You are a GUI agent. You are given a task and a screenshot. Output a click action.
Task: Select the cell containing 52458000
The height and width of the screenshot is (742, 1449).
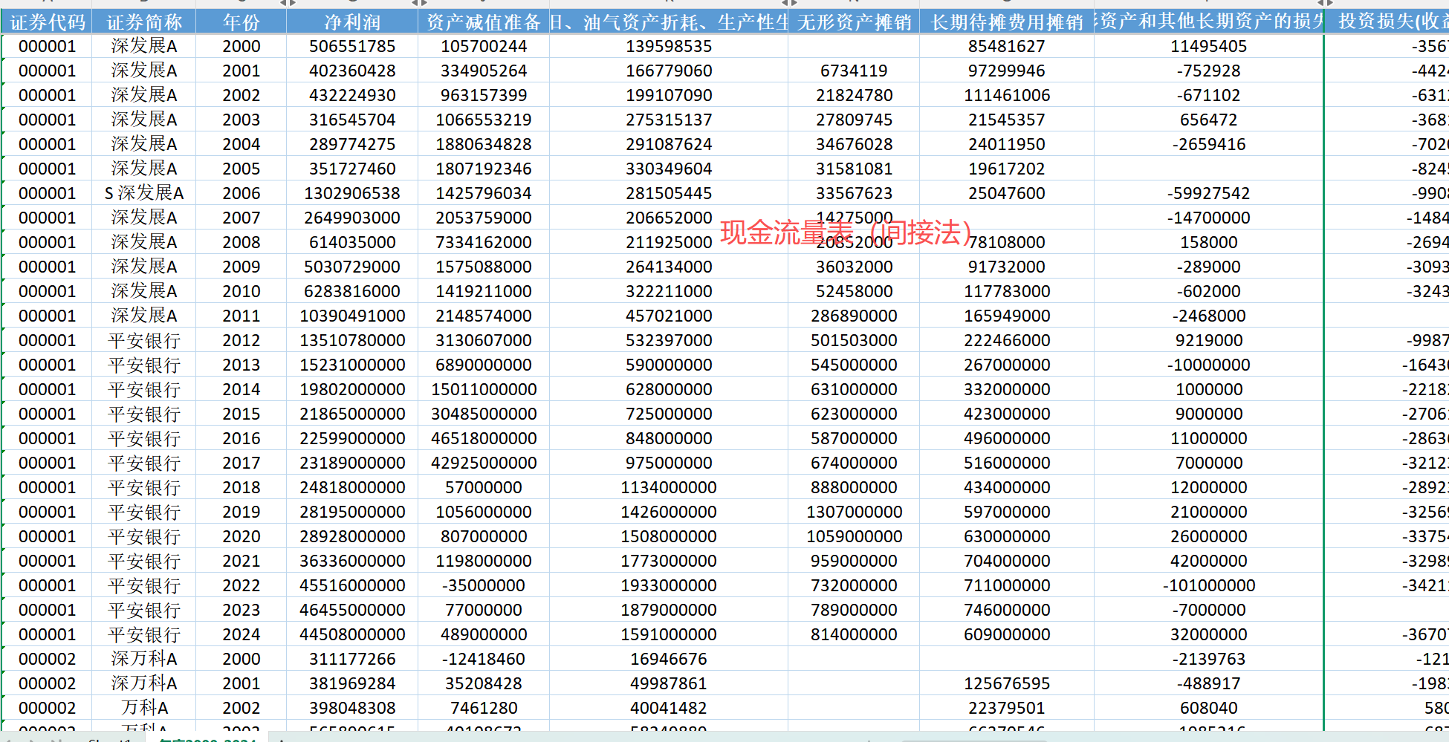click(854, 291)
